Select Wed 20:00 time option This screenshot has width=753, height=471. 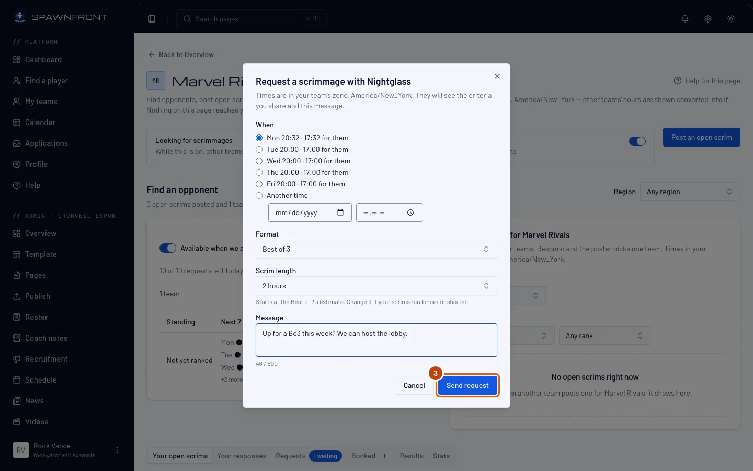pyautogui.click(x=259, y=161)
